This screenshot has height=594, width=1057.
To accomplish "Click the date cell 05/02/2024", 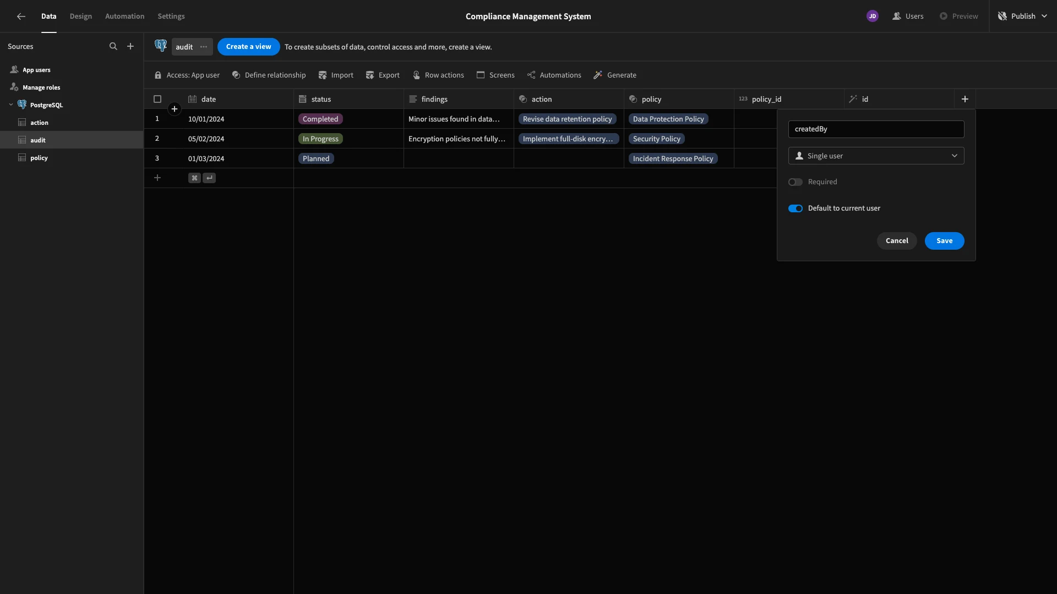I will click(238, 139).
